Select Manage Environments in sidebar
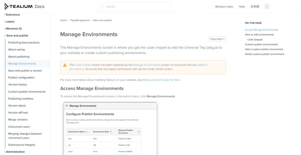This screenshot has height=155, width=301. click(22, 64)
